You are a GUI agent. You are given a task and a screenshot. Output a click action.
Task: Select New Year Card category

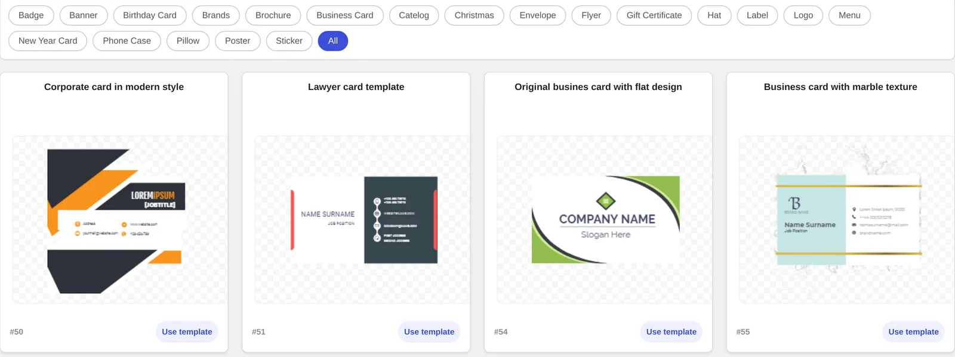pos(48,41)
